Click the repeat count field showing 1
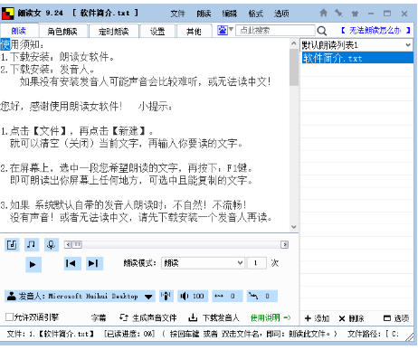The width and height of the screenshot is (418, 350). tap(256, 263)
